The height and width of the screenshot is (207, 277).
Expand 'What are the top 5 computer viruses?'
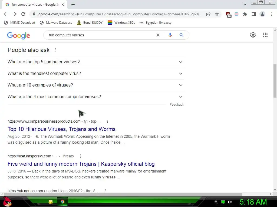click(x=96, y=62)
